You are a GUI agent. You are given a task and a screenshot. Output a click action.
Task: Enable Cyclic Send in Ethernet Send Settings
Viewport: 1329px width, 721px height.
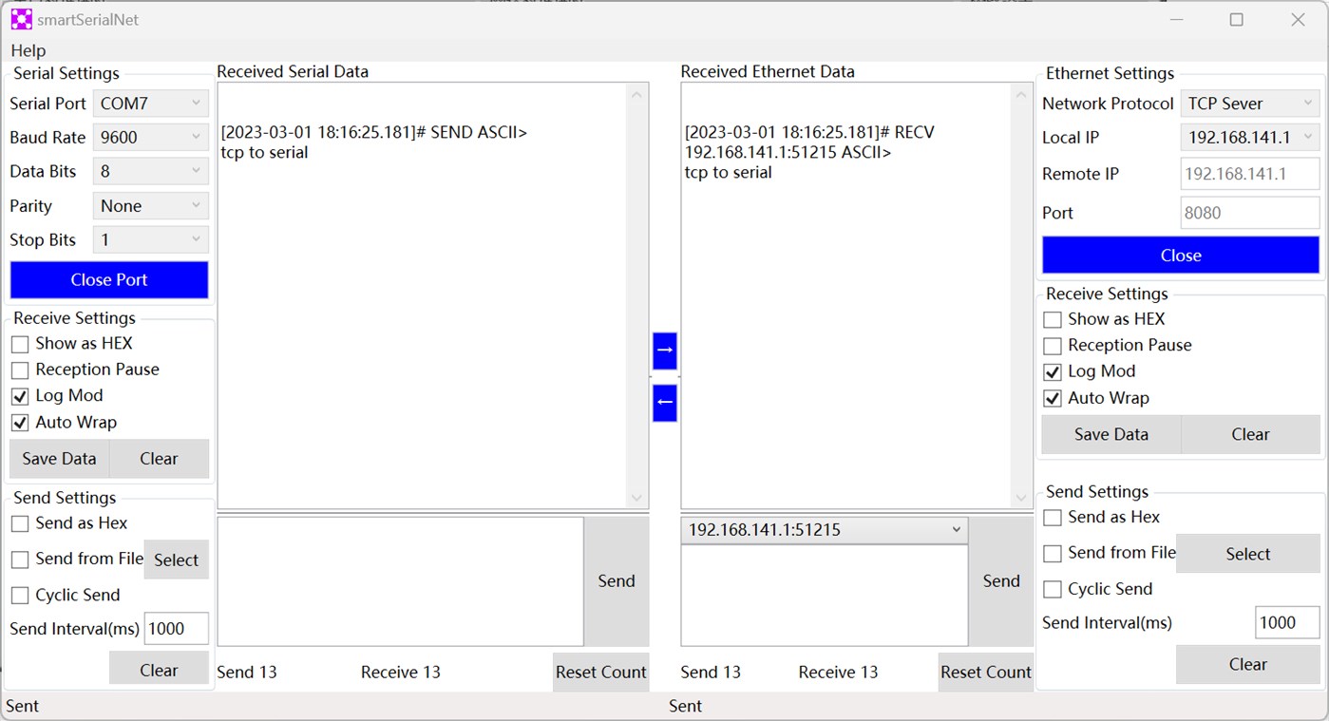(x=1052, y=589)
